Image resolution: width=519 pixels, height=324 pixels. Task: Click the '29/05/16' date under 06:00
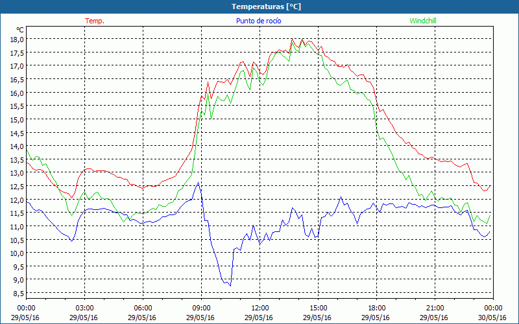pos(142,318)
